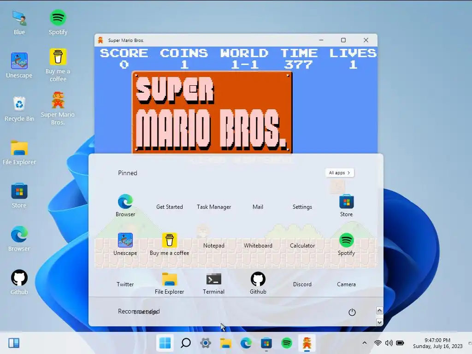
Task: Click the Start button on taskbar
Action: [x=165, y=343]
